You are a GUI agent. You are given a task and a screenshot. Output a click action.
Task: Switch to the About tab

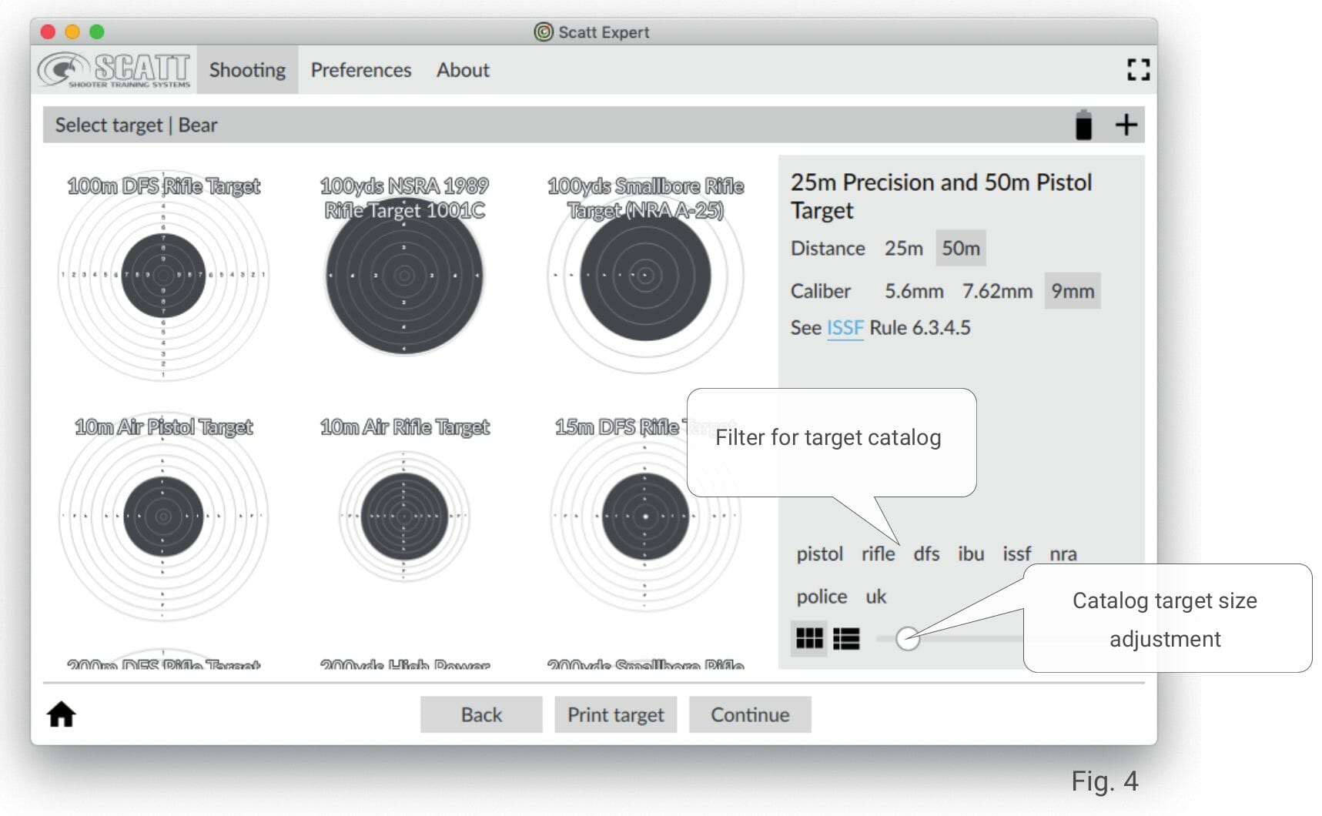pyautogui.click(x=462, y=69)
